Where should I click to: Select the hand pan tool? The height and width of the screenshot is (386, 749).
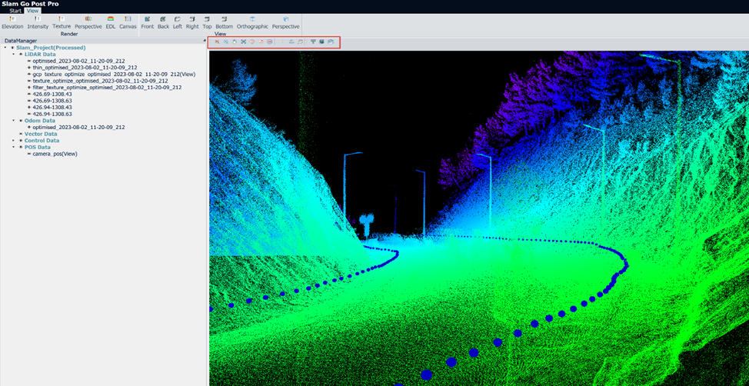click(x=235, y=42)
